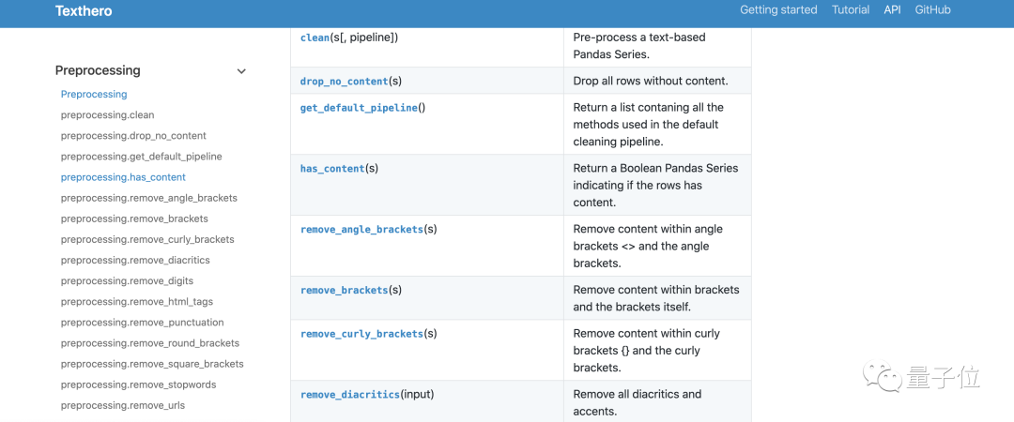Open the drop_no_content function link
Screen dimensions: 1014x422
[344, 82]
